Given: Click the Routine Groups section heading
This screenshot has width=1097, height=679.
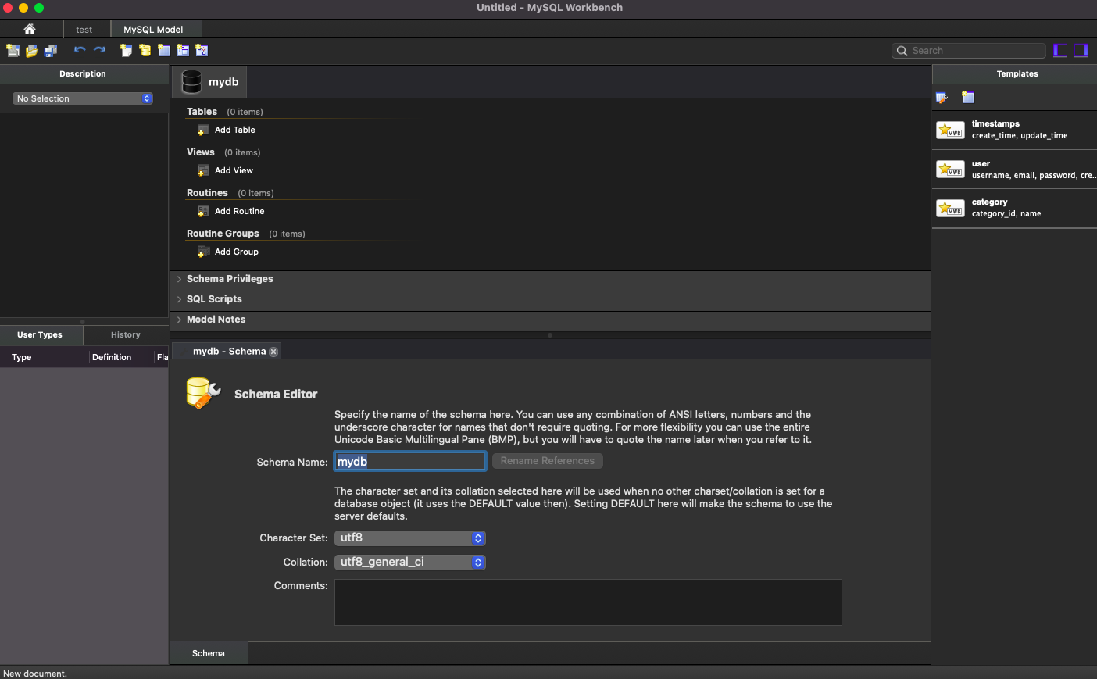Looking at the screenshot, I should tap(223, 234).
